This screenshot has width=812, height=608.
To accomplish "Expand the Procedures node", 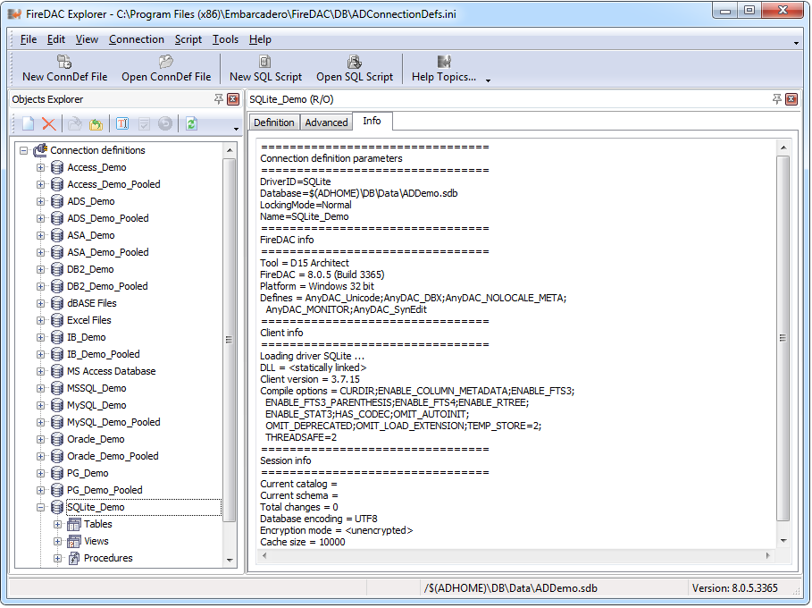I will pos(57,558).
